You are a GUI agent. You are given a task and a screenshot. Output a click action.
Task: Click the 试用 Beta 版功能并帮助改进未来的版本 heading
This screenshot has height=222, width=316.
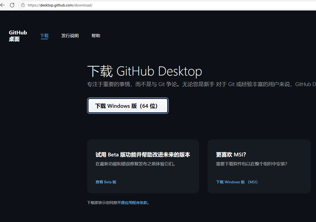pyautogui.click(x=143, y=155)
